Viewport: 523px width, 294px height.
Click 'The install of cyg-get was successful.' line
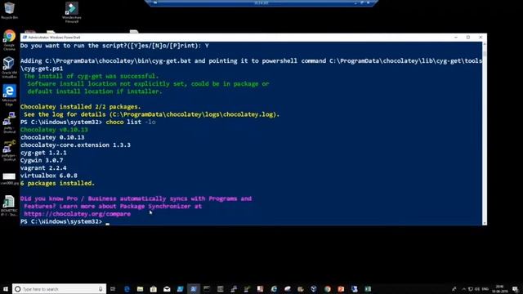[x=92, y=76]
